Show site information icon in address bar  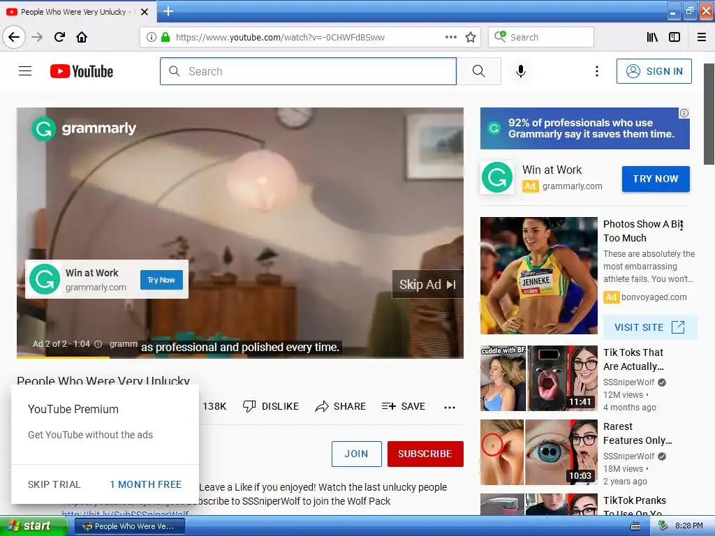click(152, 37)
